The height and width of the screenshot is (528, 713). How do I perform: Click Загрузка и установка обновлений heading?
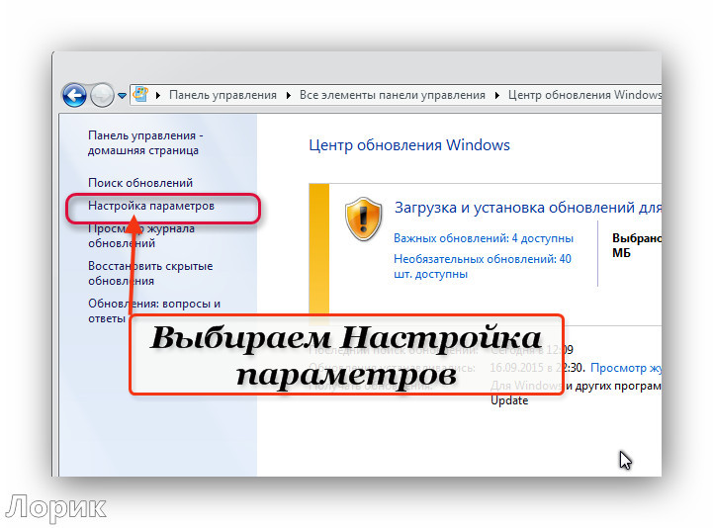528,208
